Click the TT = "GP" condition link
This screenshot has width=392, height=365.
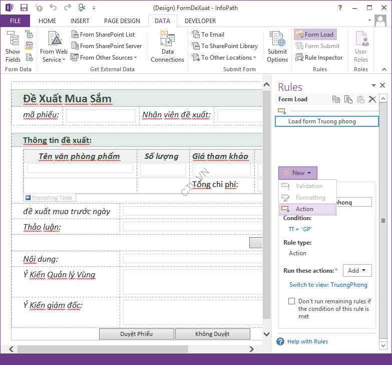click(300, 229)
